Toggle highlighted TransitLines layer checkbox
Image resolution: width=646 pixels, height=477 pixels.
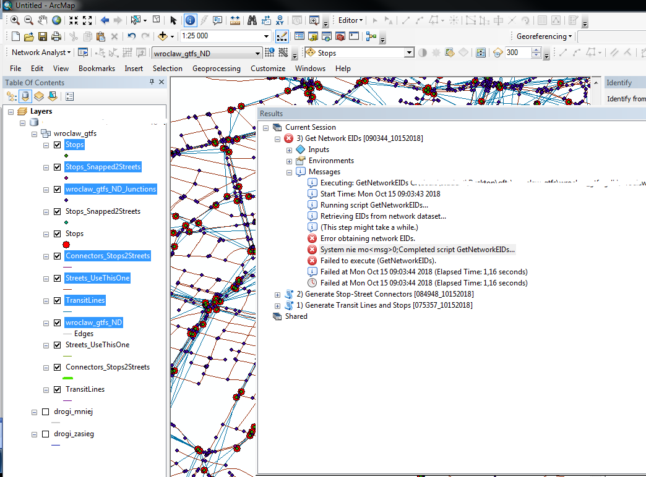[58, 300]
